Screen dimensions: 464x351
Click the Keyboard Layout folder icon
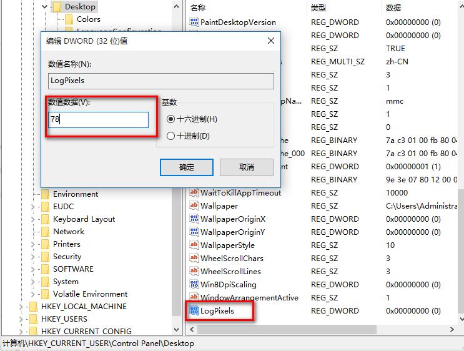click(x=45, y=219)
